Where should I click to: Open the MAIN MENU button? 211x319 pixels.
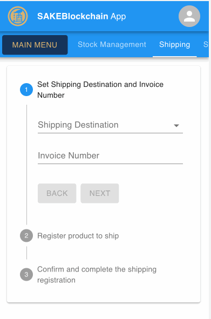[35, 45]
